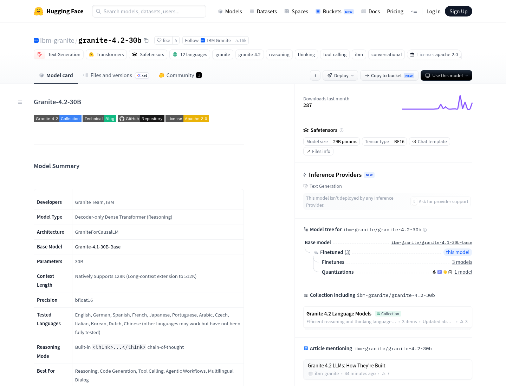
Task: Click the downloads trend sparkline chart
Action: (437, 102)
